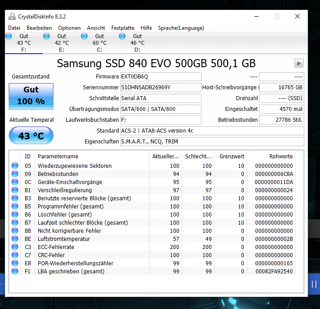Click the Seriennummer field S1DHNSADB26969Y

tap(160, 88)
